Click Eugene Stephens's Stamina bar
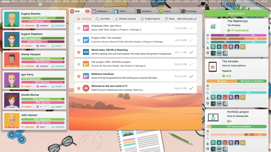This screenshot has height=152, width=271. click(x=43, y=42)
